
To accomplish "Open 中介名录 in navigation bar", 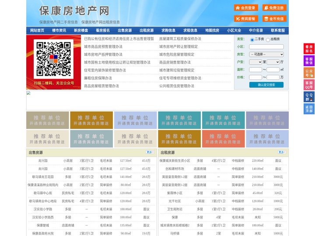I will pos(256,31).
